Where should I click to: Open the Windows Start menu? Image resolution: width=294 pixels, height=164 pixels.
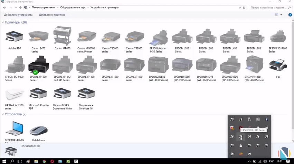point(4,161)
